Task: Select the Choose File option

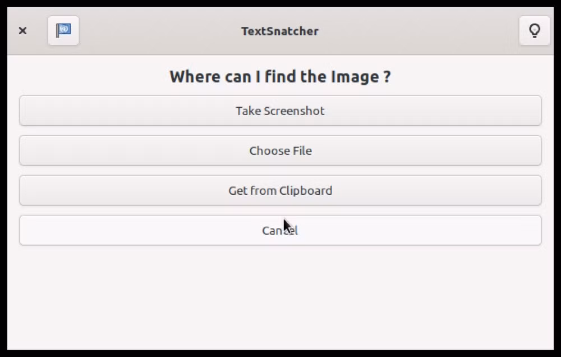Action: tap(280, 150)
